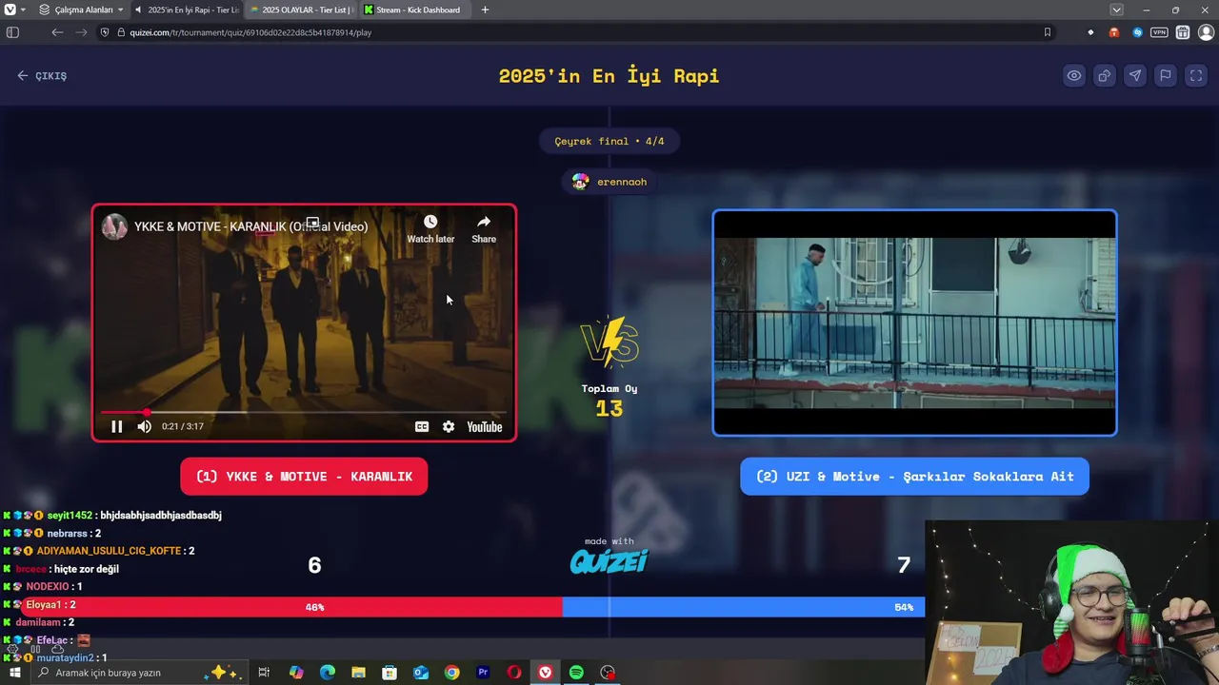Click Share on the YouTube video
The width and height of the screenshot is (1219, 685).
484,228
